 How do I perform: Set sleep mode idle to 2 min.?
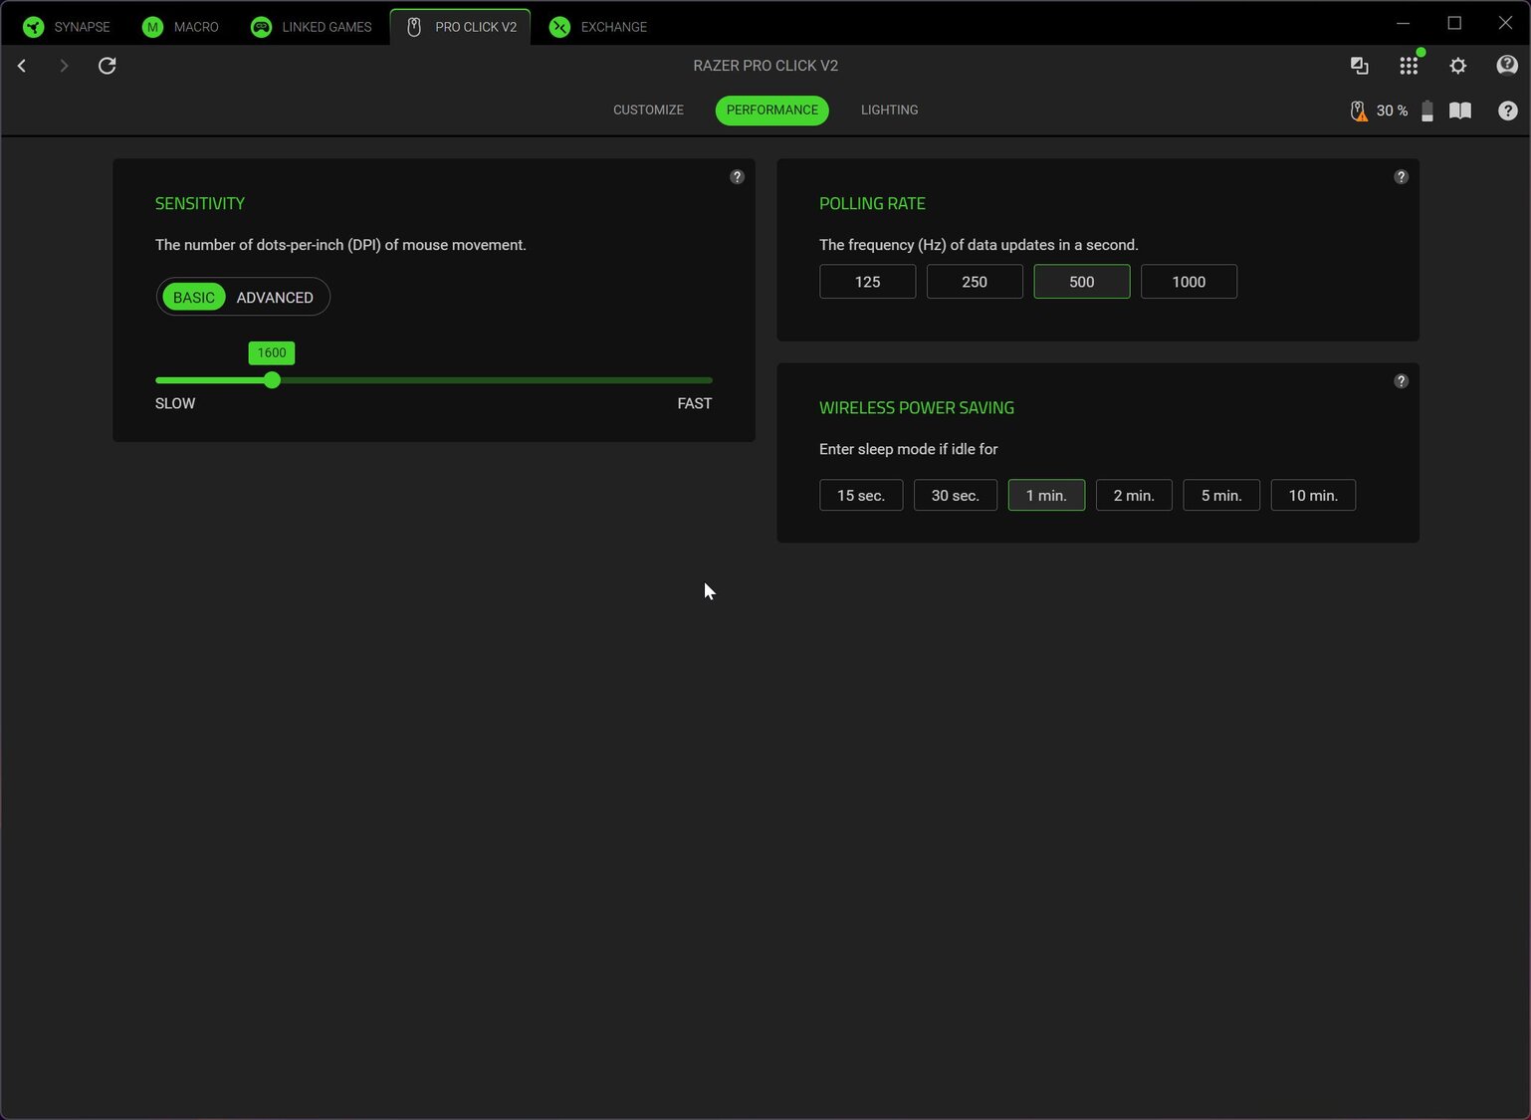(x=1134, y=496)
